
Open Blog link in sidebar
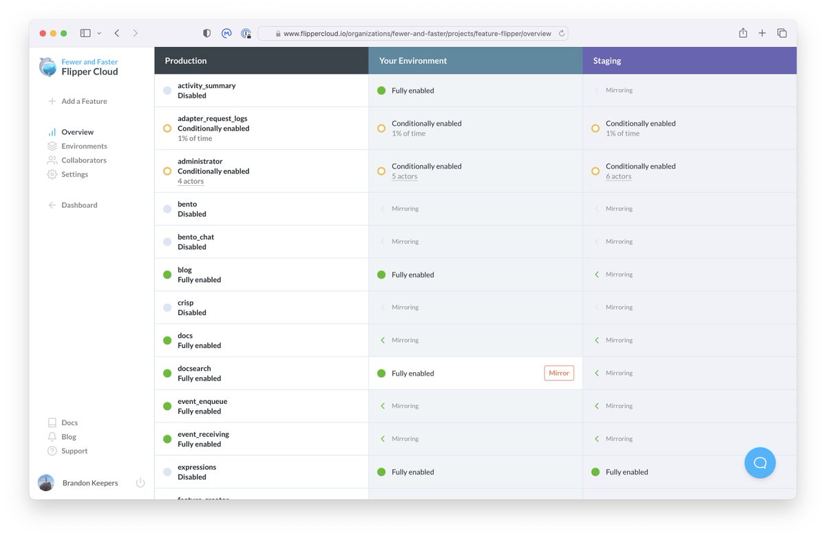[x=69, y=437]
